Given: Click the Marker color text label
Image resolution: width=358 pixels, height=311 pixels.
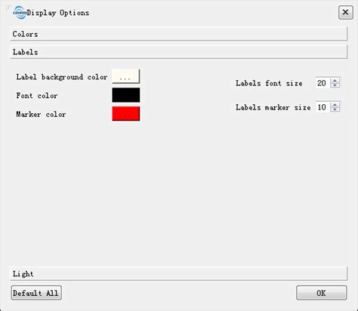Looking at the screenshot, I should pyautogui.click(x=41, y=115).
